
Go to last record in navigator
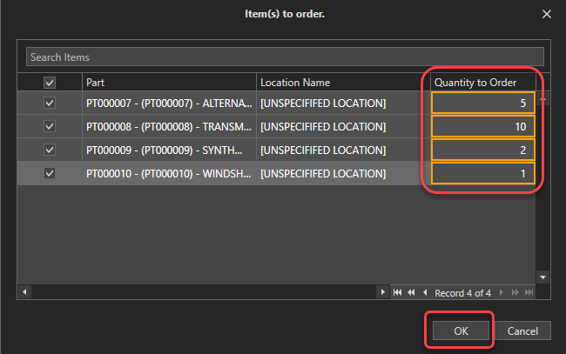pos(528,292)
